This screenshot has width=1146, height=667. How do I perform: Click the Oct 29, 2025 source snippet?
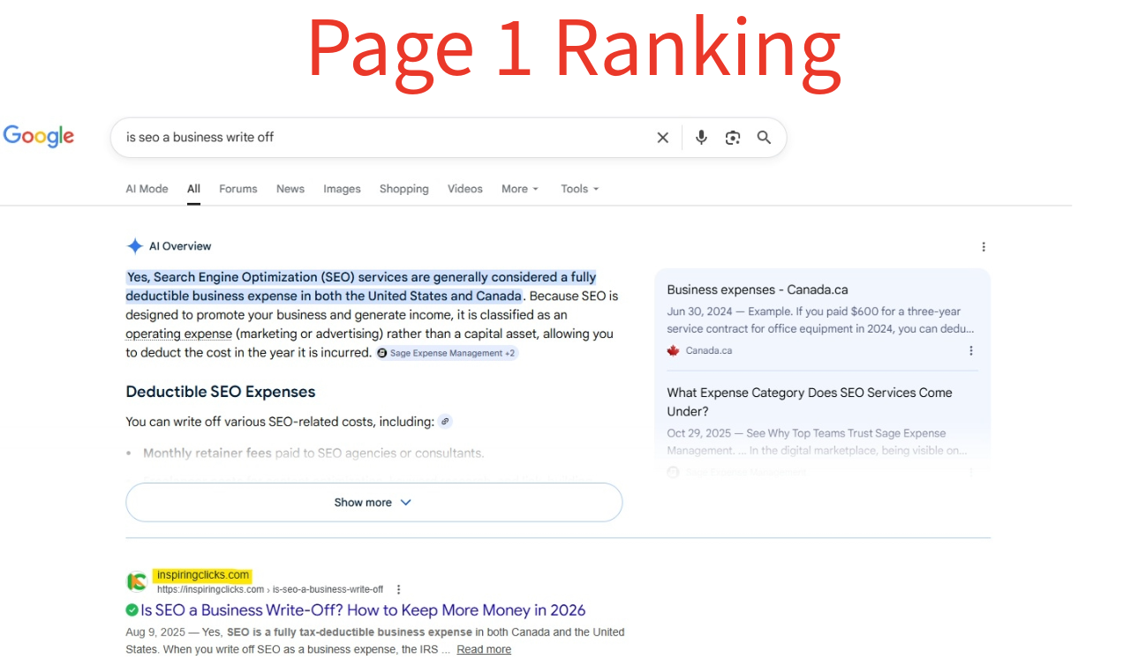tap(817, 441)
